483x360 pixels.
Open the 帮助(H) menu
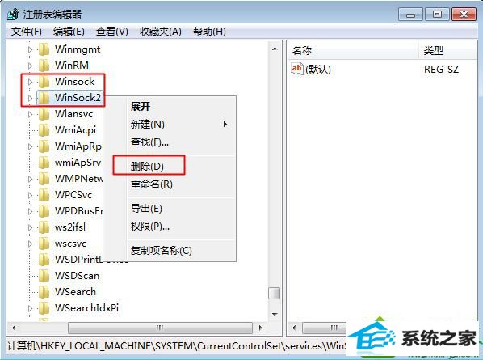209,32
